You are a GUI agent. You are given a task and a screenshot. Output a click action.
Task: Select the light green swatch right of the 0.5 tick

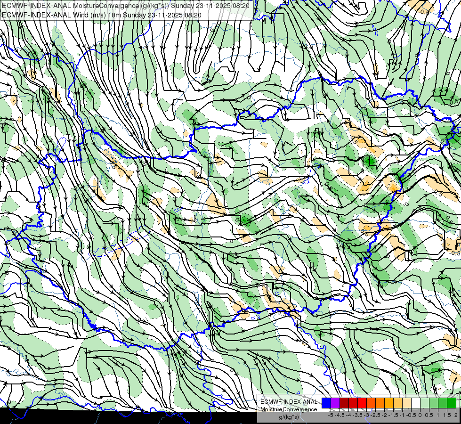(x=434, y=403)
